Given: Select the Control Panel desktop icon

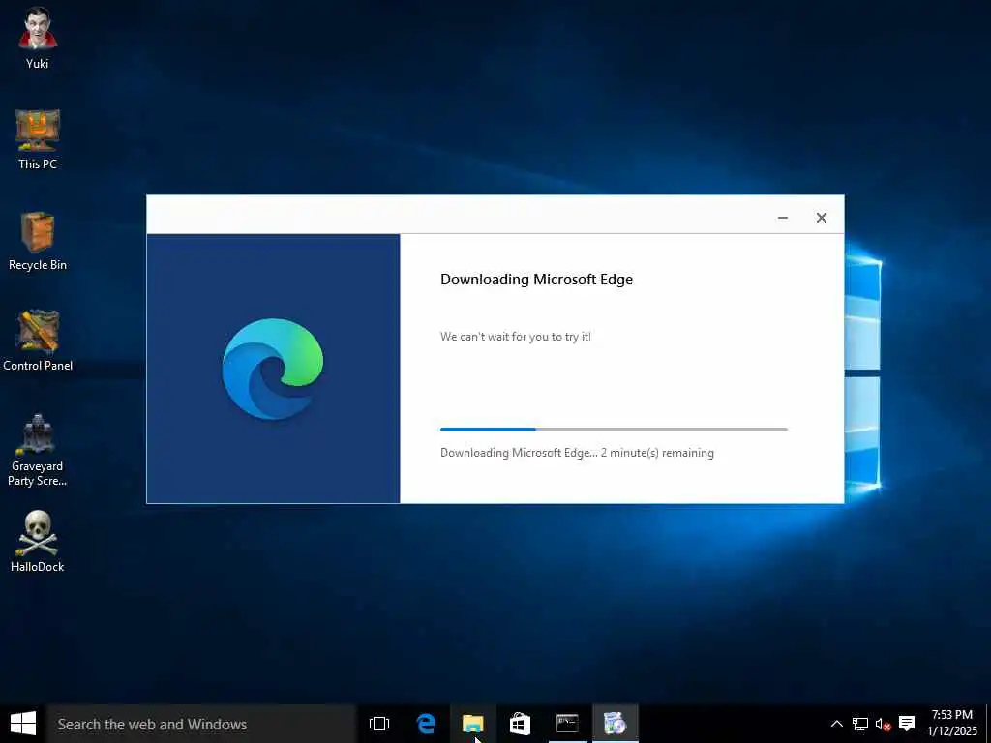Looking at the screenshot, I should click(38, 341).
